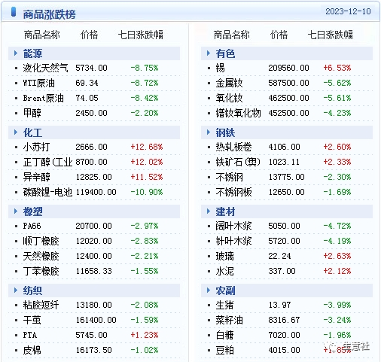The width and height of the screenshot is (381, 362).
Task: Select commodity 顺丁橡胶
Action: [41, 241]
